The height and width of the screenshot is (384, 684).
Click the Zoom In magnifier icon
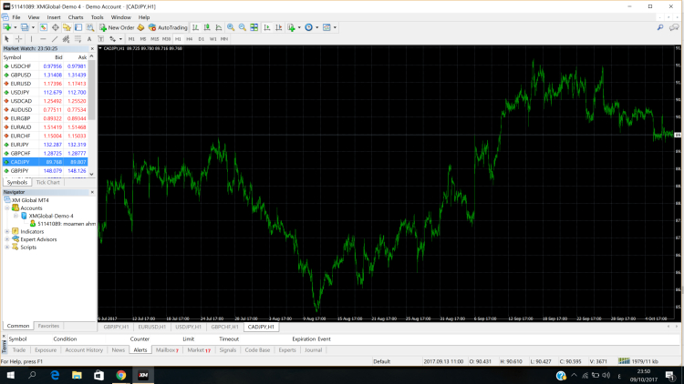[231, 27]
